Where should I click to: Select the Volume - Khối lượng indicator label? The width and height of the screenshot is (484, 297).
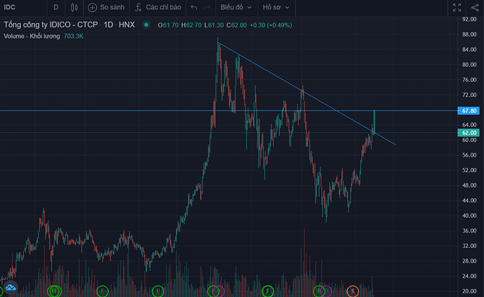pos(32,36)
